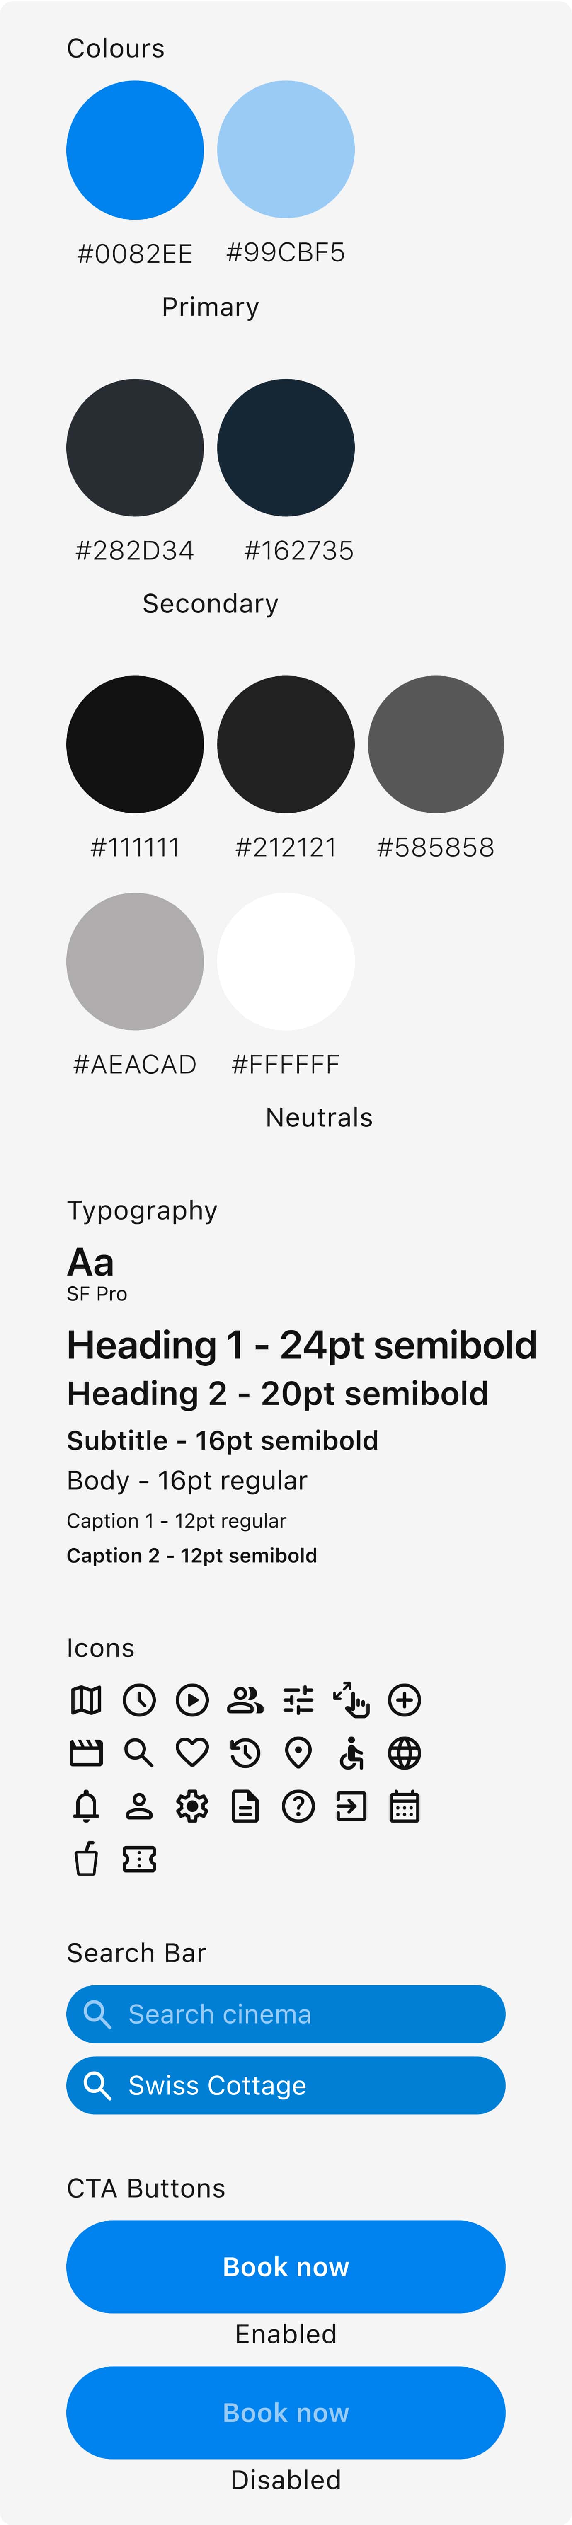Image resolution: width=572 pixels, height=2525 pixels.
Task: Click the settings gear icon
Action: 192,1806
